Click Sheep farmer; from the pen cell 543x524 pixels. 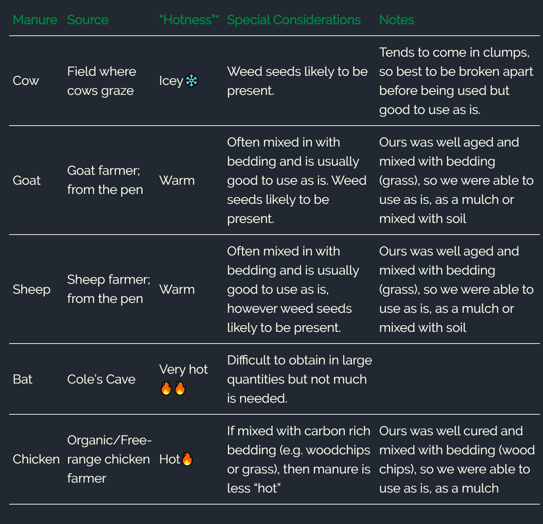pos(109,289)
